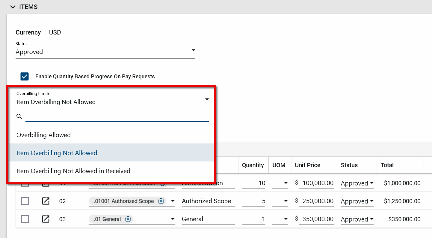This screenshot has width=432, height=238.
Task: Expand the UOM dropdown for item 02
Action: pos(286,201)
